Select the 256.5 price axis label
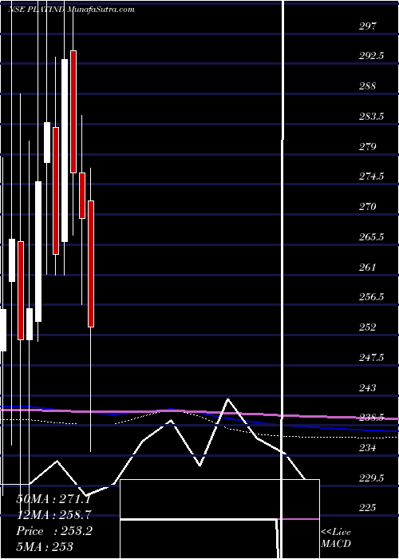This screenshot has width=399, height=559. coord(371,297)
